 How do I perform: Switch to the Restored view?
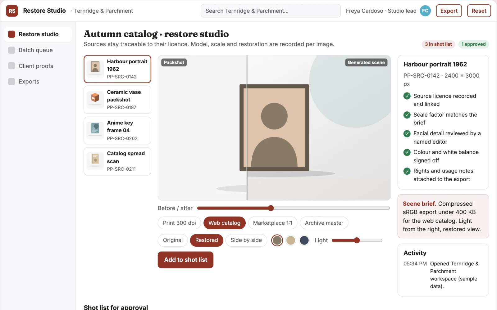click(207, 240)
